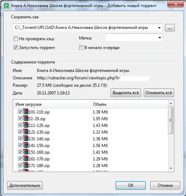The width and height of the screenshot is (186, 196).
Task: Click the scroll down arrow of the file list
Action: pos(171,168)
